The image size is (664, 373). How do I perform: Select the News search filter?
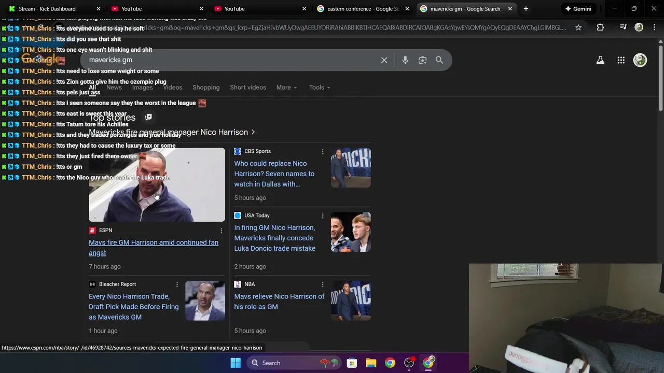point(114,88)
